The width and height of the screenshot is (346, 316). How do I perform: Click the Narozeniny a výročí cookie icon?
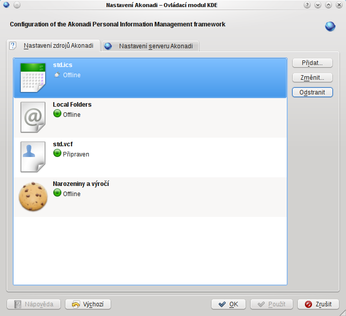(x=33, y=197)
